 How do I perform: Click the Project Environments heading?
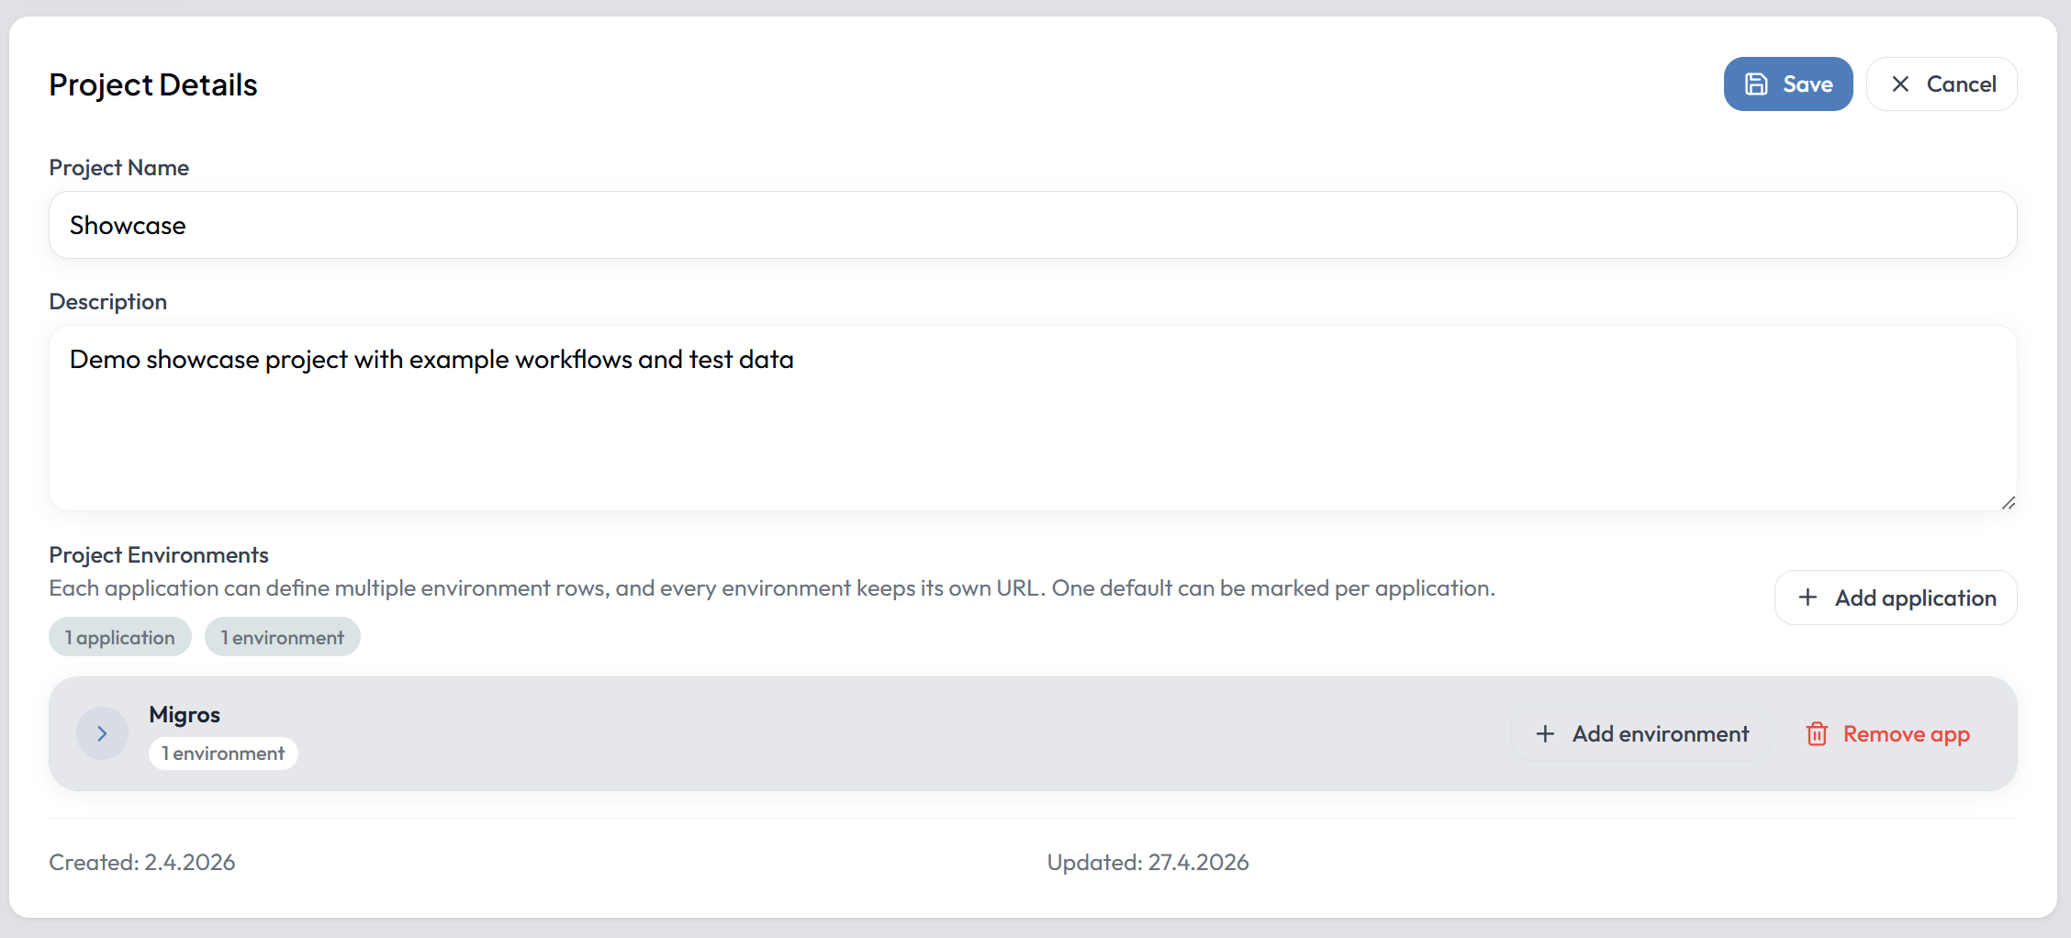[159, 555]
